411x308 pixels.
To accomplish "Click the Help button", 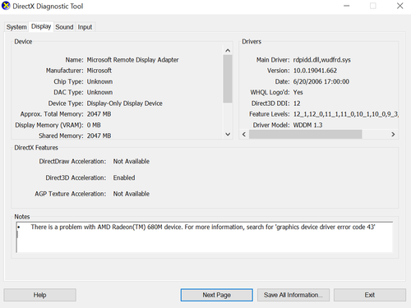I will tap(40, 295).
